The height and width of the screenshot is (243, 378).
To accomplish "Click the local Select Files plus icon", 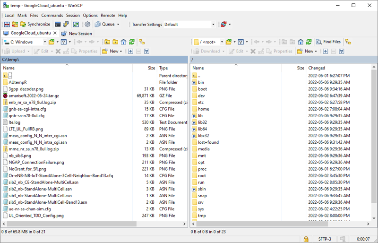I will (130, 51).
